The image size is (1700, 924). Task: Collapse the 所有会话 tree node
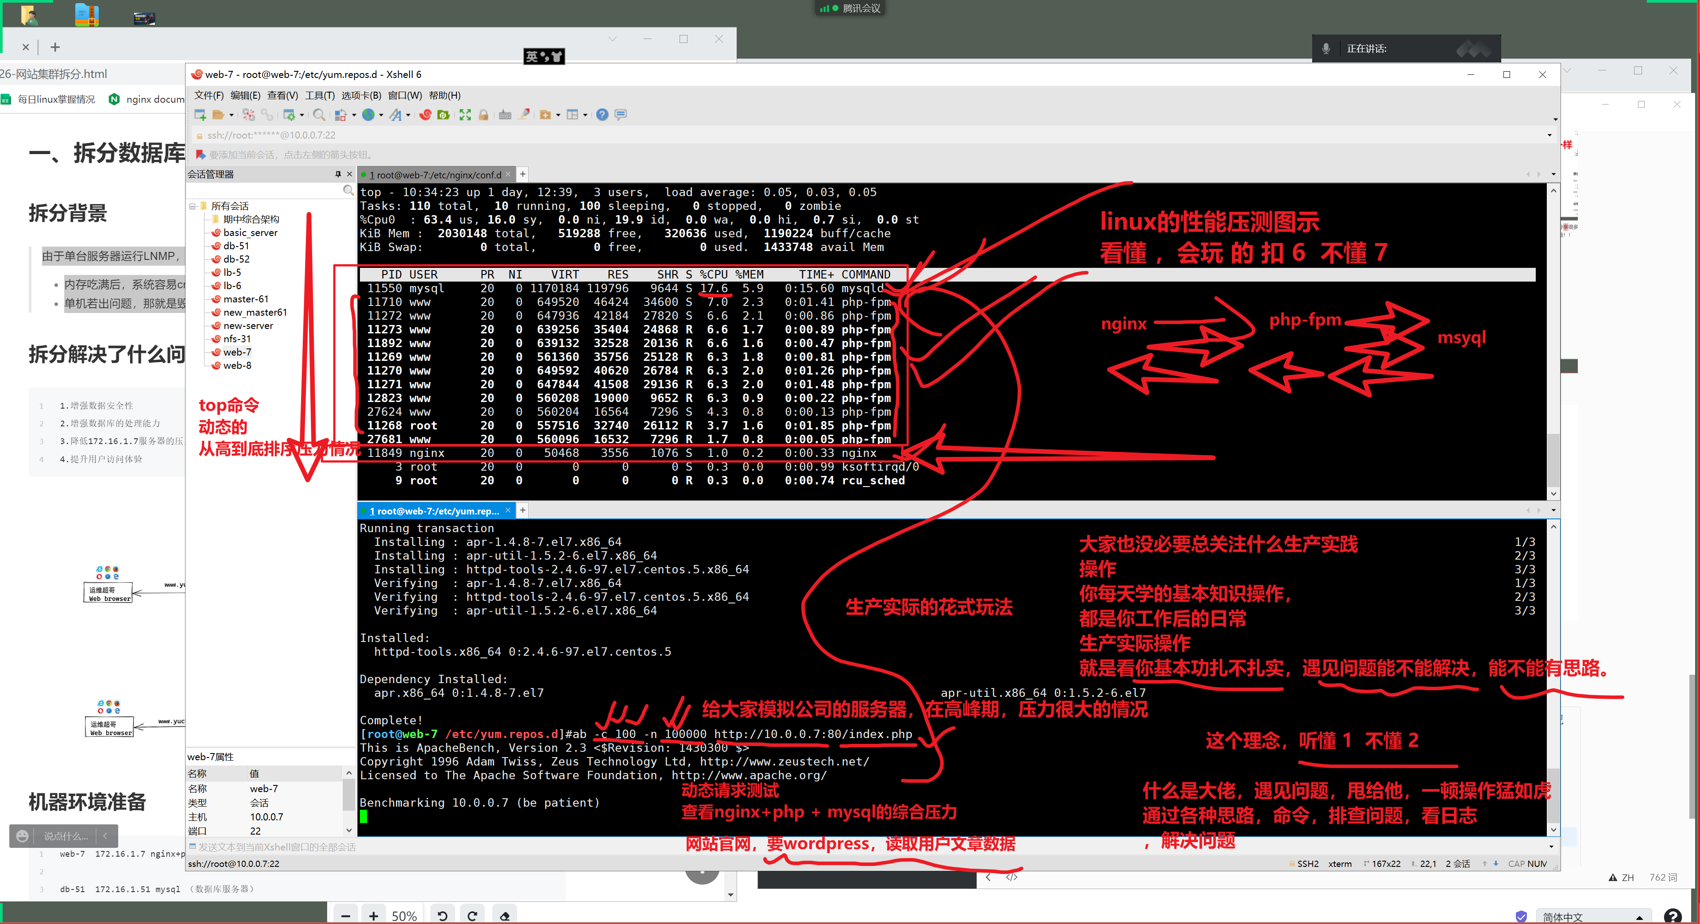(193, 206)
